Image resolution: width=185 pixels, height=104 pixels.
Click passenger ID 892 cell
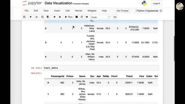point(62,83)
